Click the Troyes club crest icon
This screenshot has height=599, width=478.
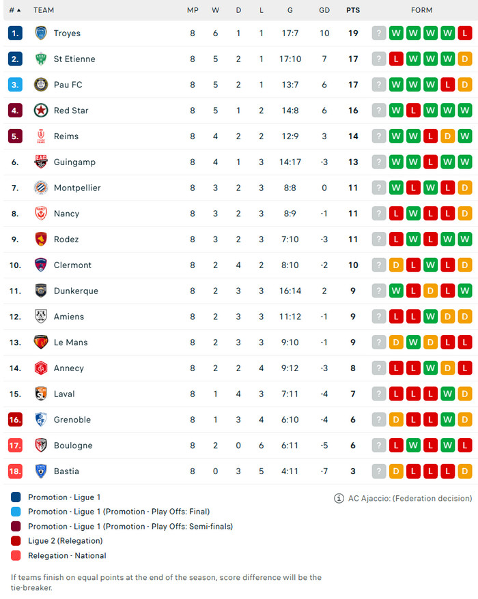point(40,33)
